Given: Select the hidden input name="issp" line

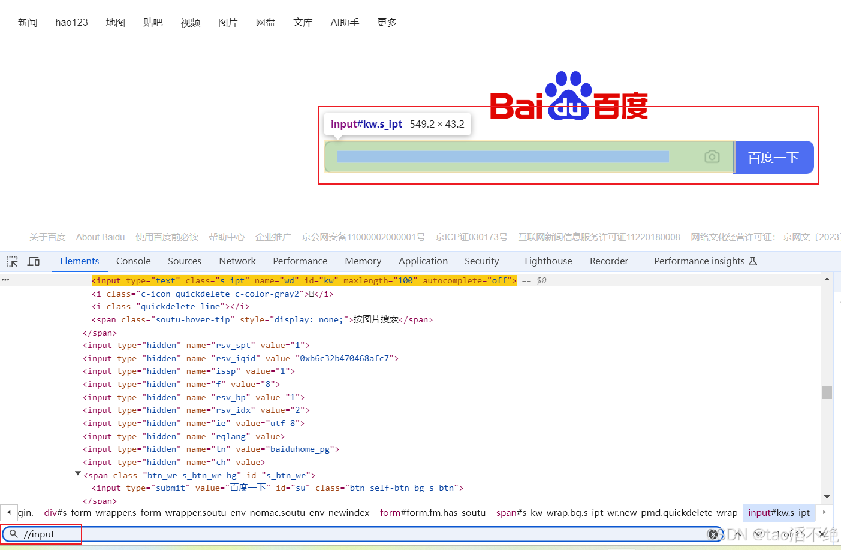Looking at the screenshot, I should point(189,371).
